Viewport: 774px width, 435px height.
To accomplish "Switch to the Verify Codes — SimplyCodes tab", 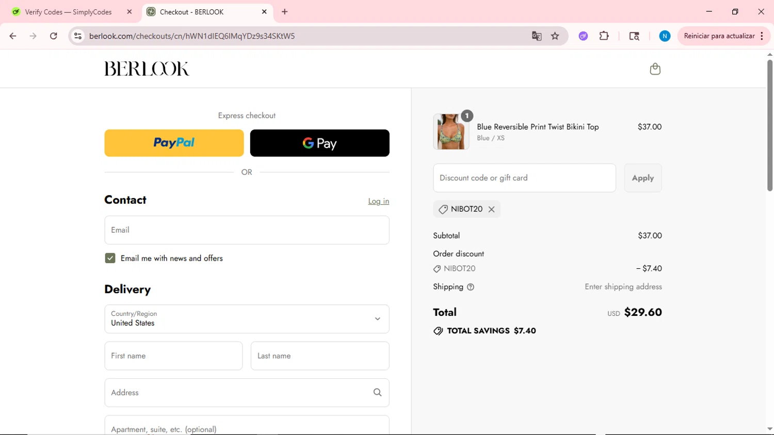I will [69, 12].
